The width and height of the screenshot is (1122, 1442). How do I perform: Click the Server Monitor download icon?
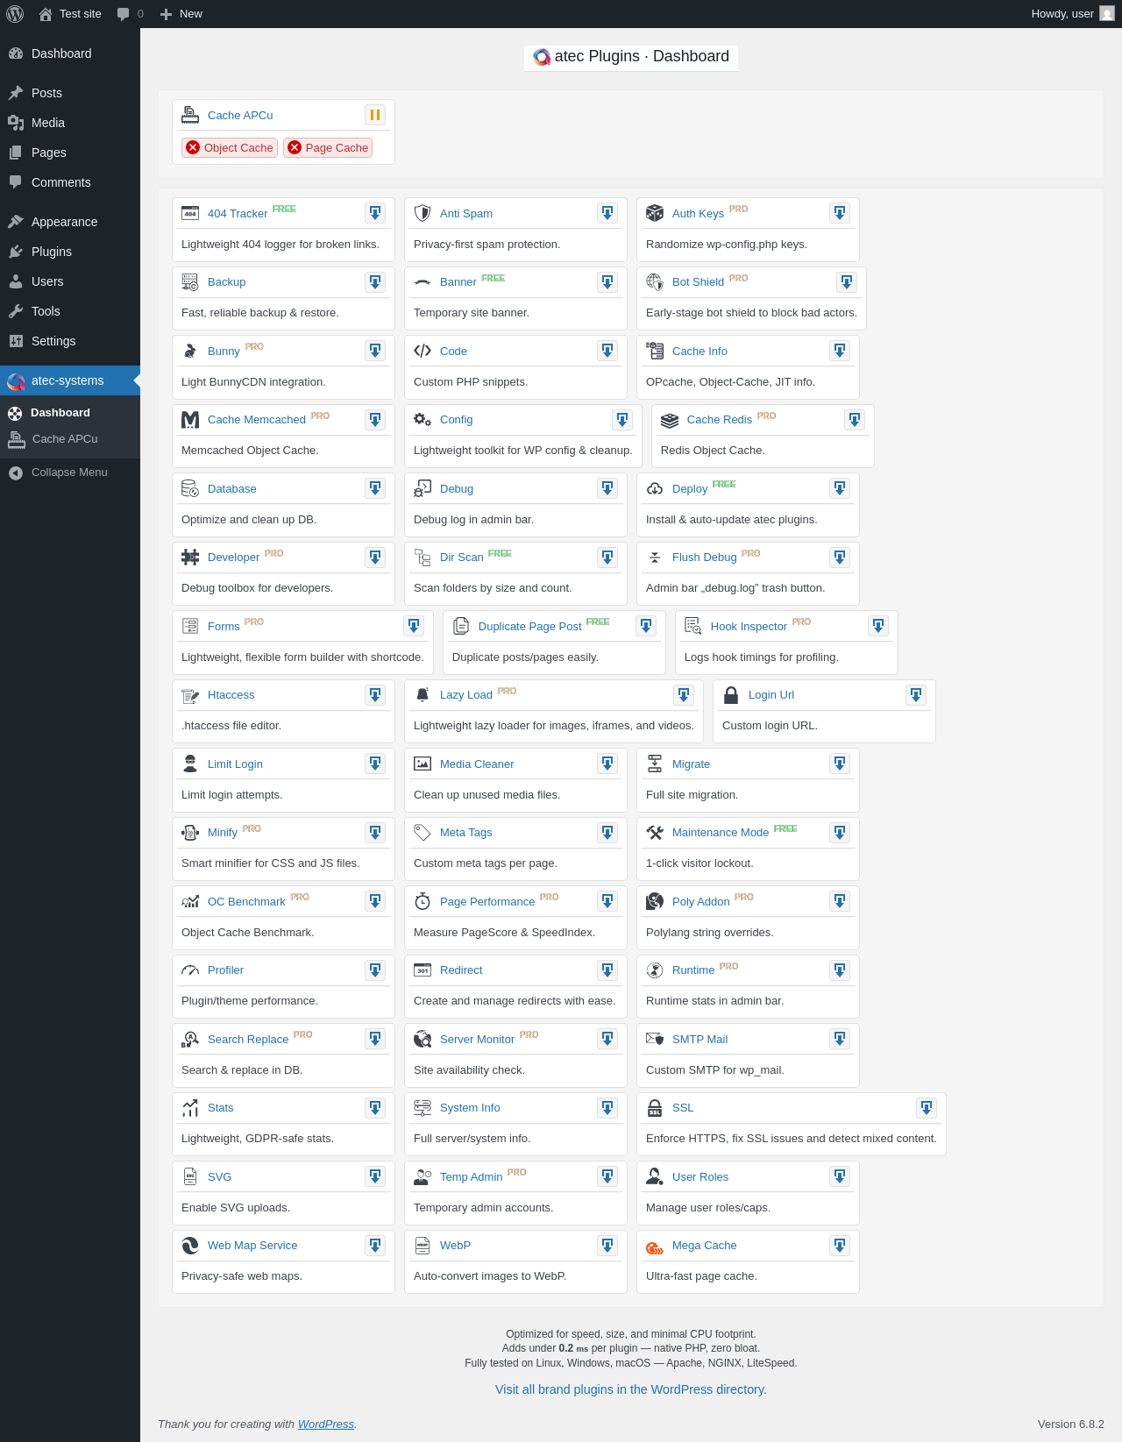pos(607,1040)
